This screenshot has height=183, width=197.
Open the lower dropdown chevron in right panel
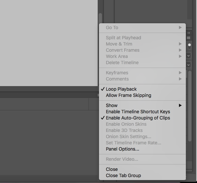(188, 65)
